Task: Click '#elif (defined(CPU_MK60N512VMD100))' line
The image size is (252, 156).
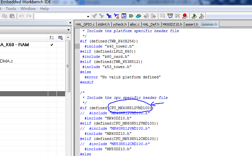Action: pyautogui.click(x=119, y=123)
